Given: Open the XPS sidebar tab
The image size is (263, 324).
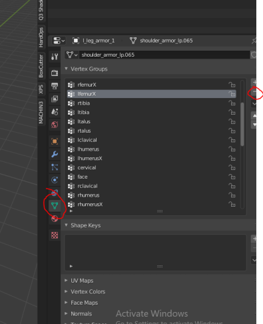Looking at the screenshot, I should pos(41,89).
